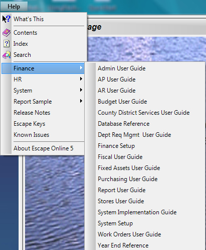This screenshot has height=250, width=206.
Task: Open the Finance Setup guide
Action: 145,146
